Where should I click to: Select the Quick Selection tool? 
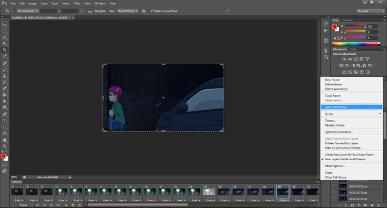point(5,44)
